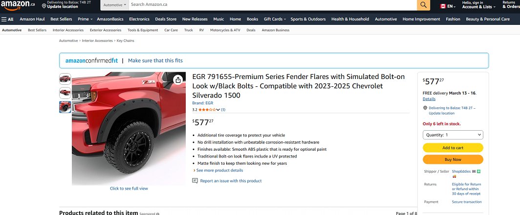Open the Automotive search category dropdown

pos(115,4)
